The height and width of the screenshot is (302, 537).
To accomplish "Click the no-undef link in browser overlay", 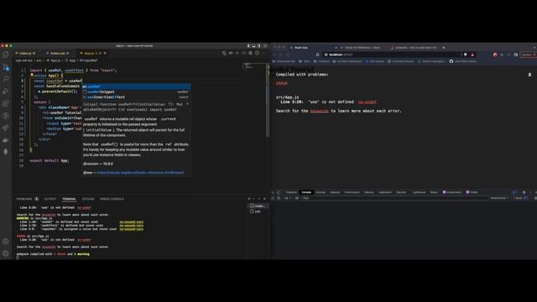I will (368, 102).
